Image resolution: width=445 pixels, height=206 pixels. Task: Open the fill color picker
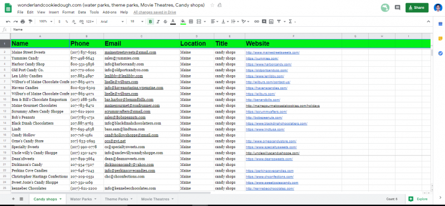click(183, 22)
